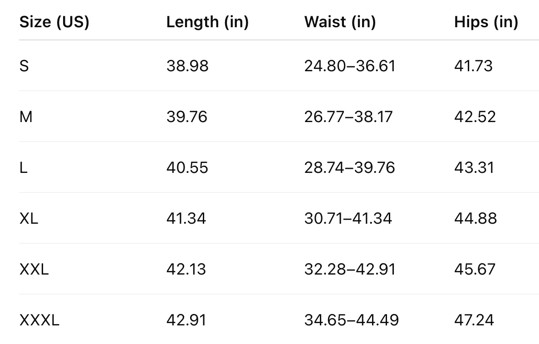Select the S size row label

24,66
